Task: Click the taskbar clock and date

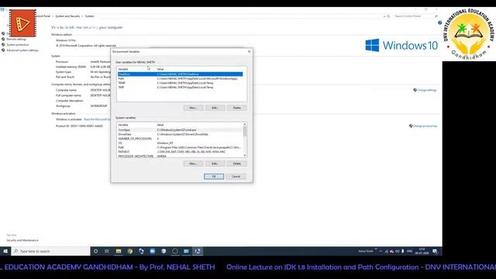Action: (x=422, y=251)
